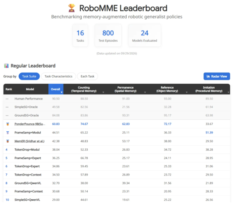Screen dimensions: 235x207
Task: Click the 800 Test Episodes stat card
Action: coord(108,35)
